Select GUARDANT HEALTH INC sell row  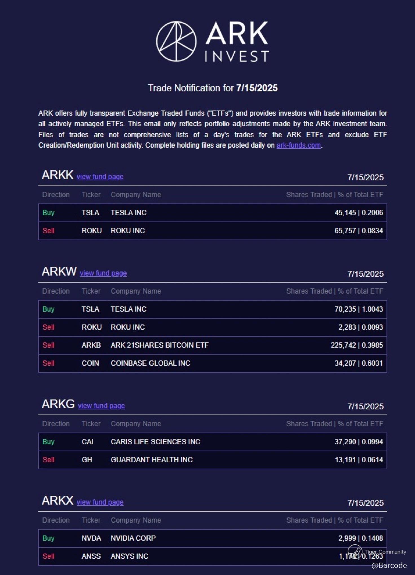click(x=212, y=460)
